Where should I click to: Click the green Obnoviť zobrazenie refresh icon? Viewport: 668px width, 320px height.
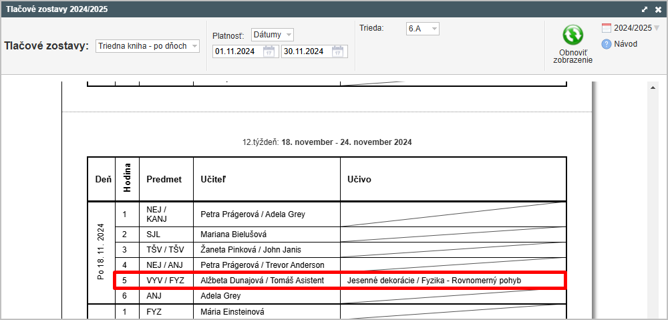572,35
